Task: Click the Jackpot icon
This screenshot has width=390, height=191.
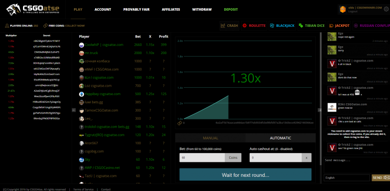Action: tap(331, 26)
